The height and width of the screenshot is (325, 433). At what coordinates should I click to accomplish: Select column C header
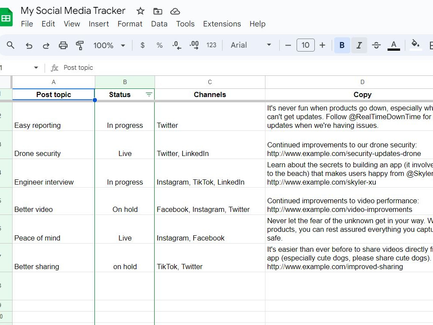click(x=210, y=82)
